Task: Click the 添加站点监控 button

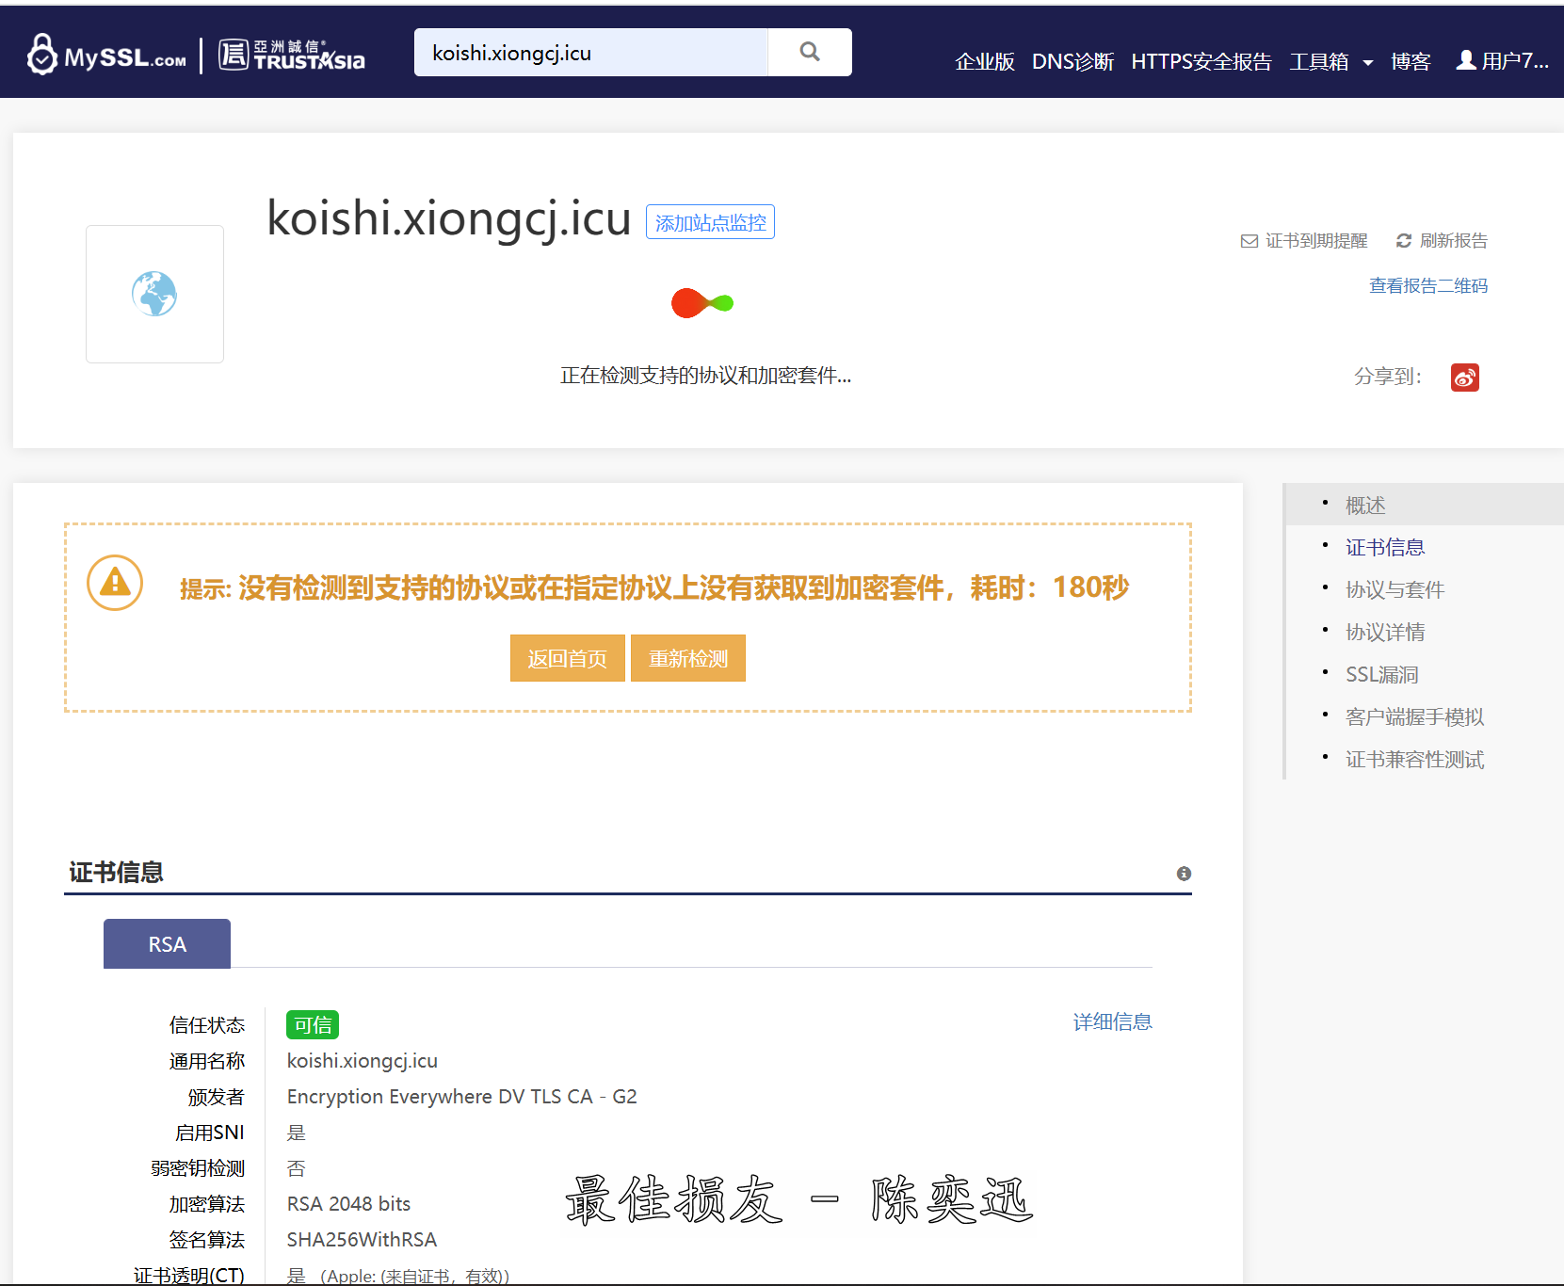Action: 710,222
